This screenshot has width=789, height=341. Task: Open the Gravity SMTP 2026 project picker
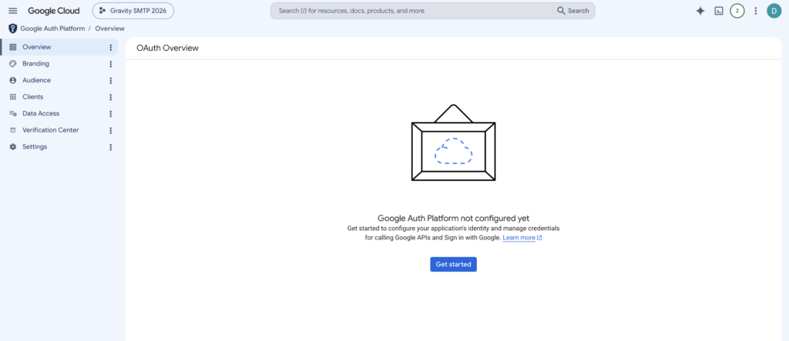pyautogui.click(x=133, y=11)
